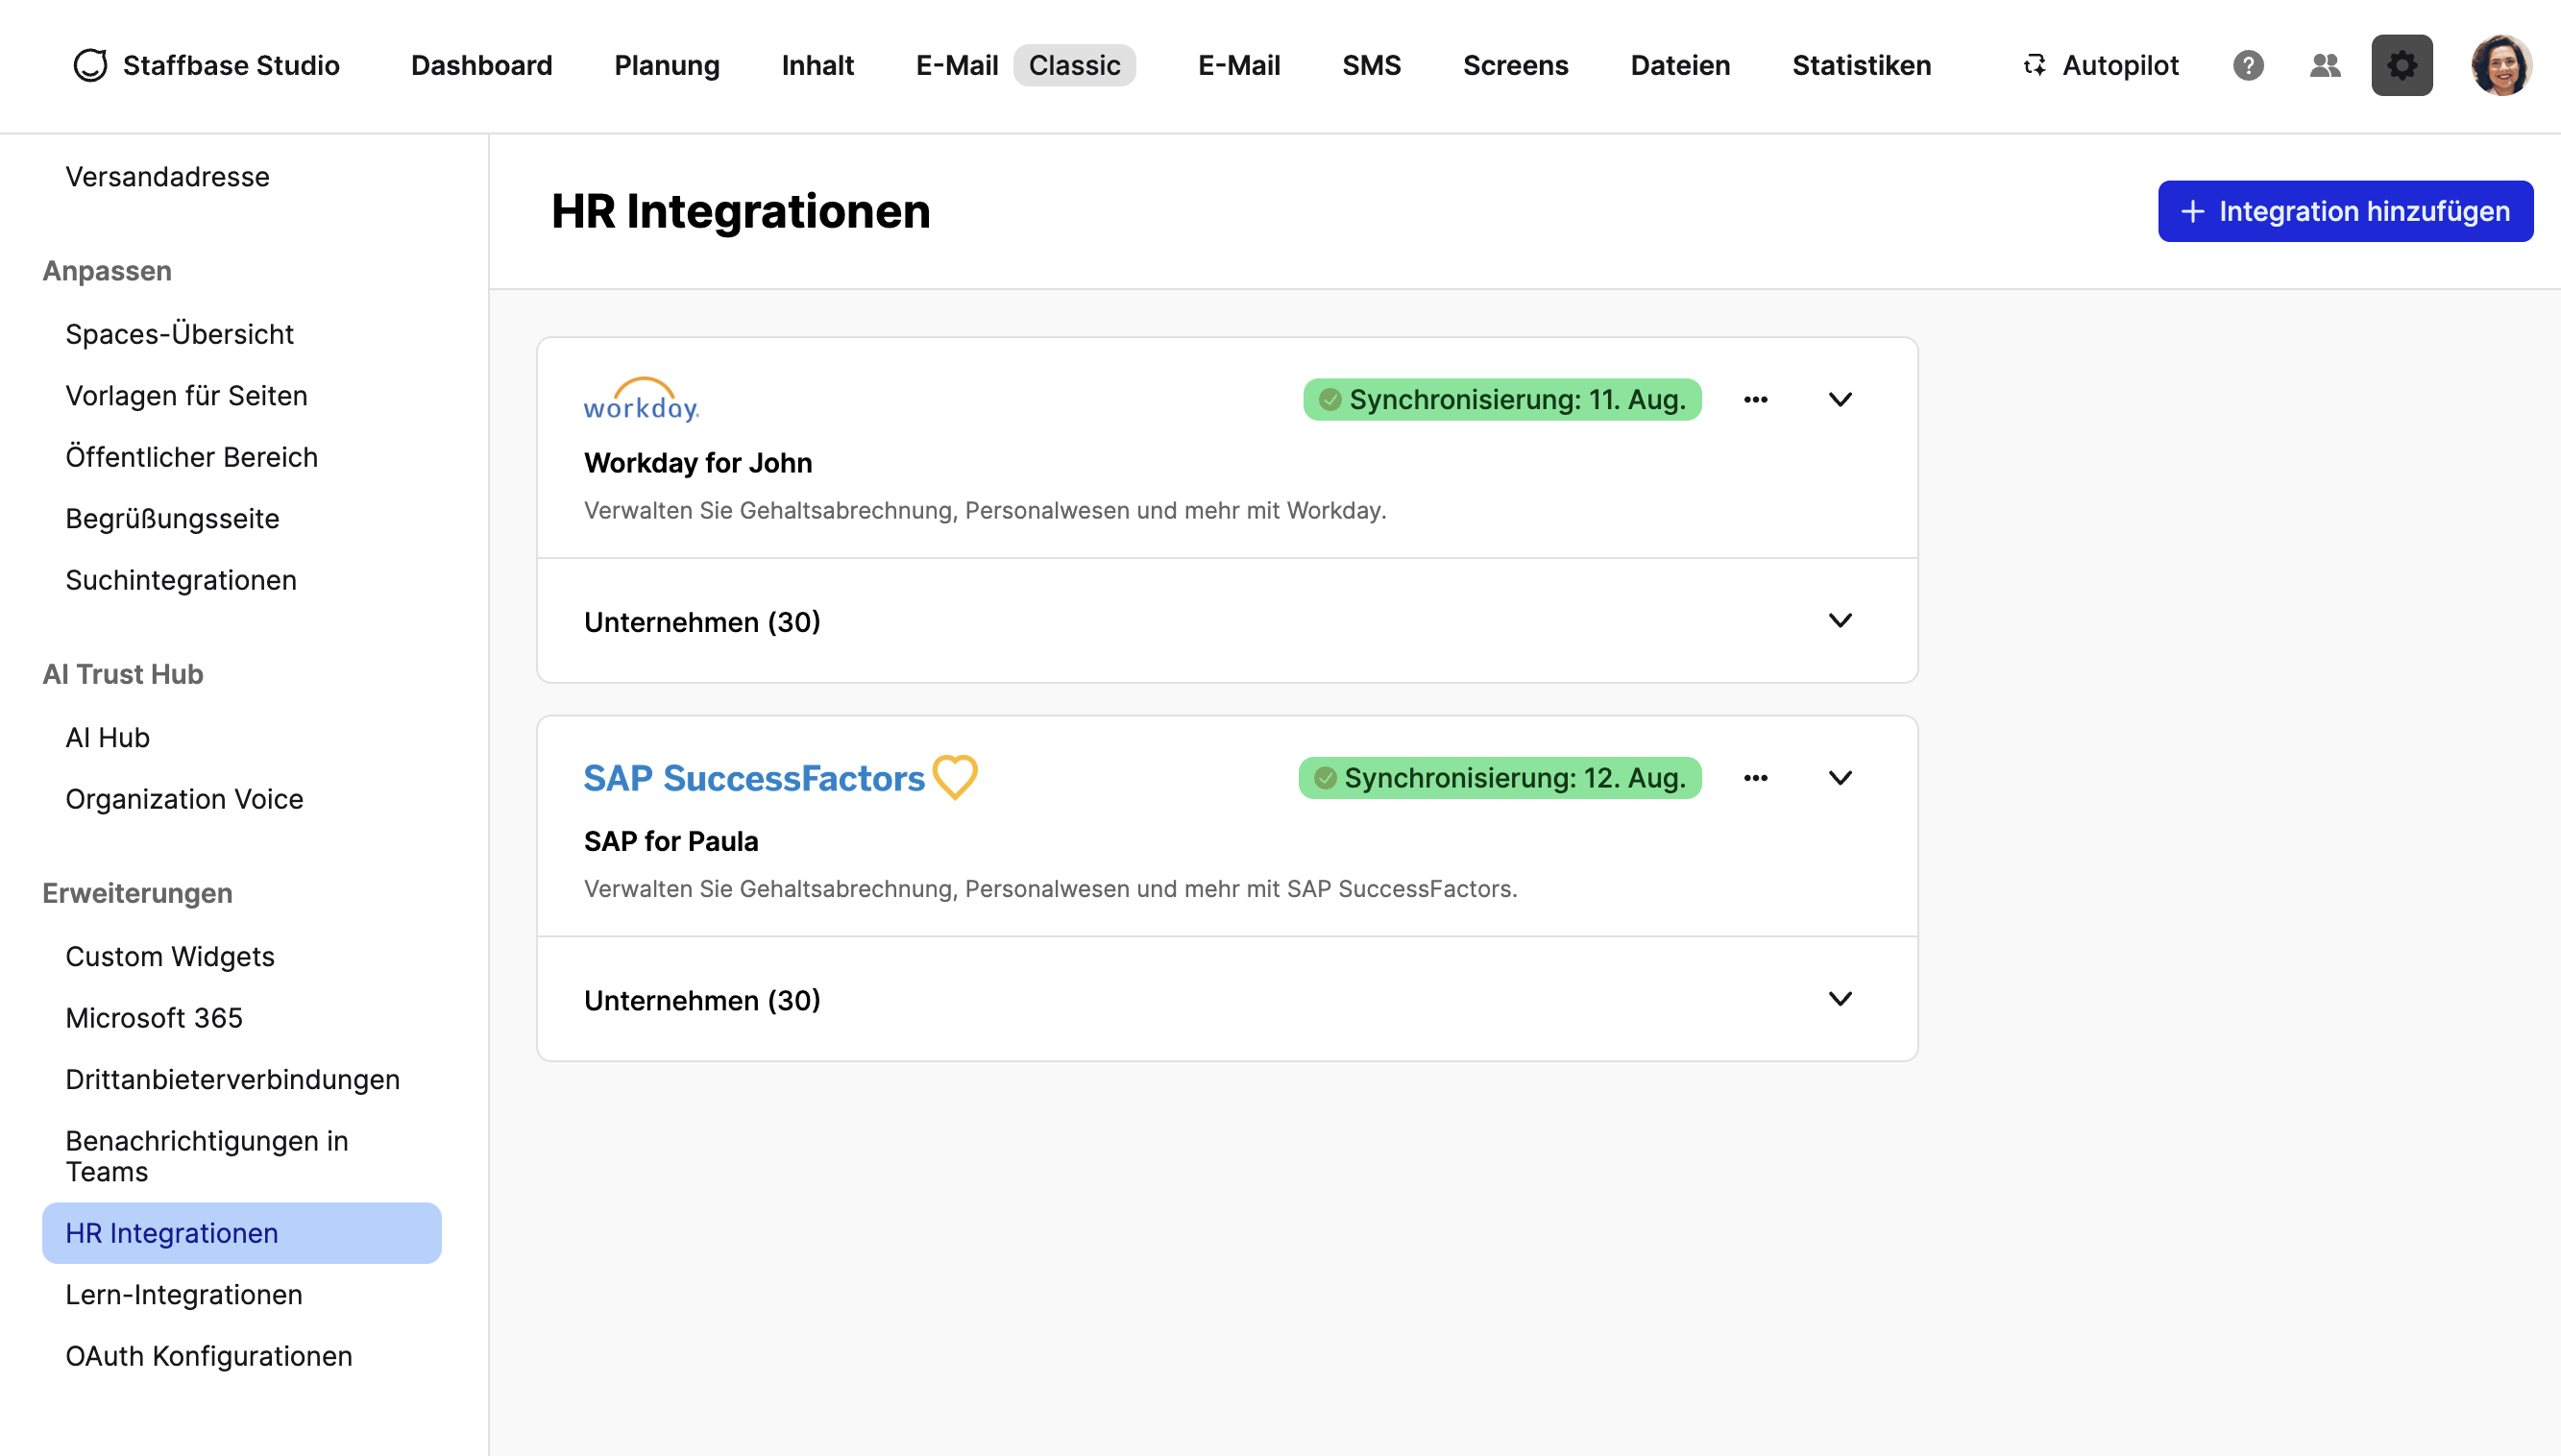Switch to the Inhalt tab
Screen dimensions: 2561x1456
click(817, 65)
